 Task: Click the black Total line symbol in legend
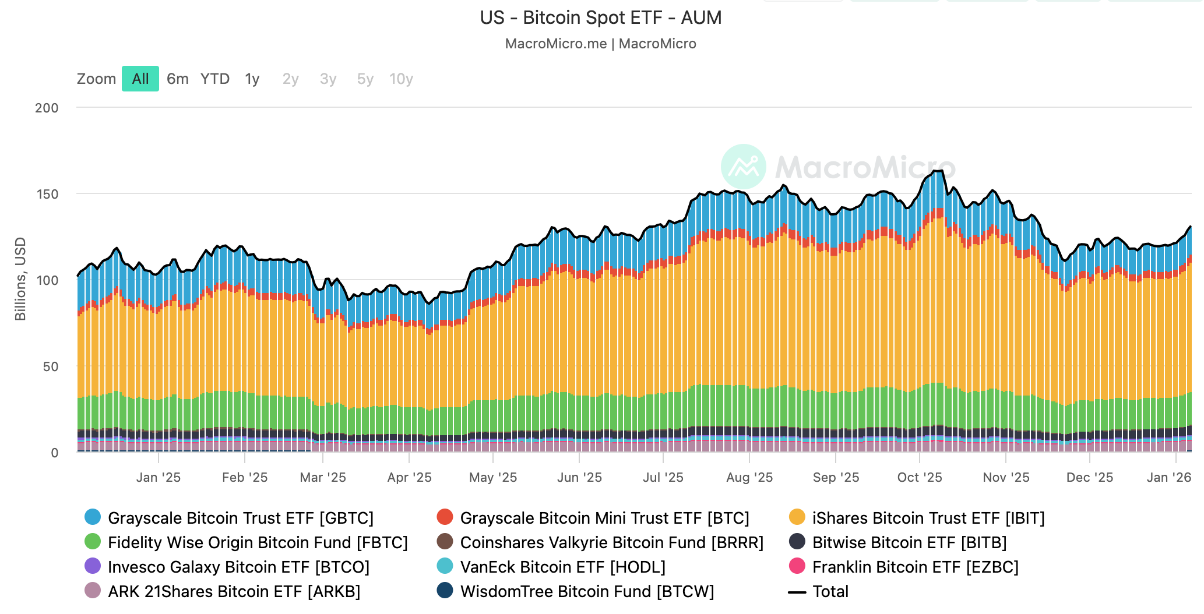pos(797,591)
